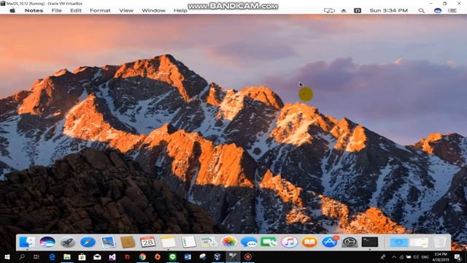The image size is (467, 263).
Task: Open Windows taskbar search
Action: pos(22,256)
